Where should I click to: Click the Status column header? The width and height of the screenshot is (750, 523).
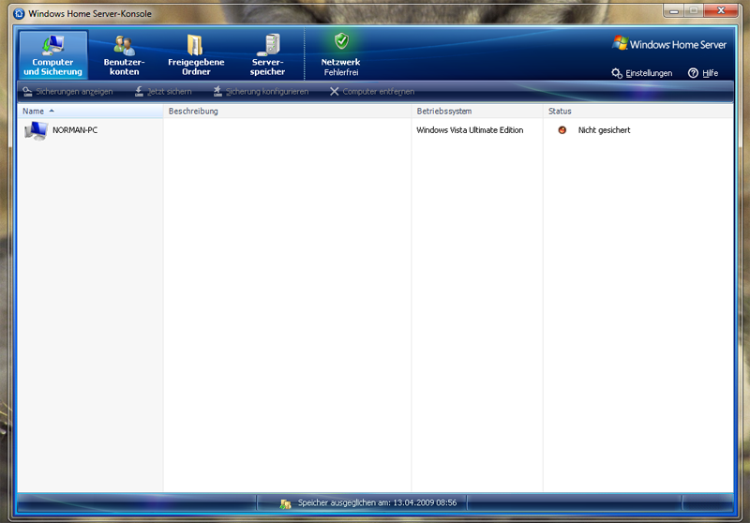click(x=560, y=112)
